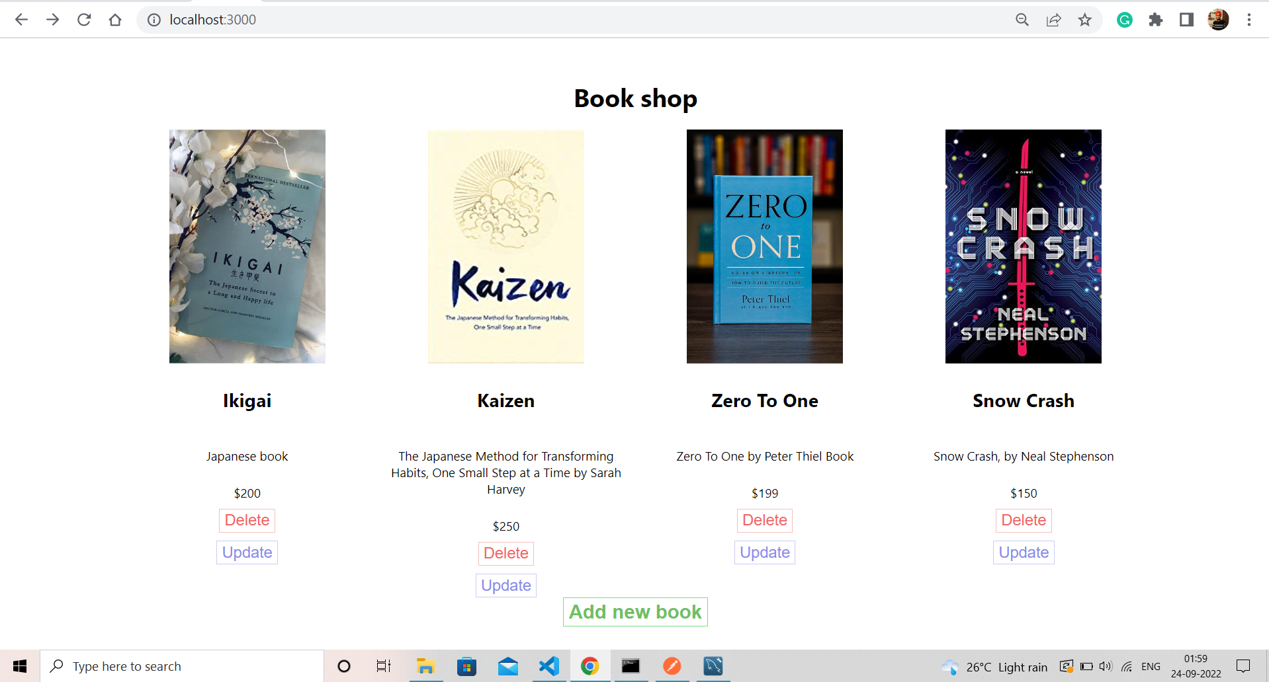Click the Snow Crash book cover
This screenshot has width=1269, height=682.
click(x=1024, y=246)
